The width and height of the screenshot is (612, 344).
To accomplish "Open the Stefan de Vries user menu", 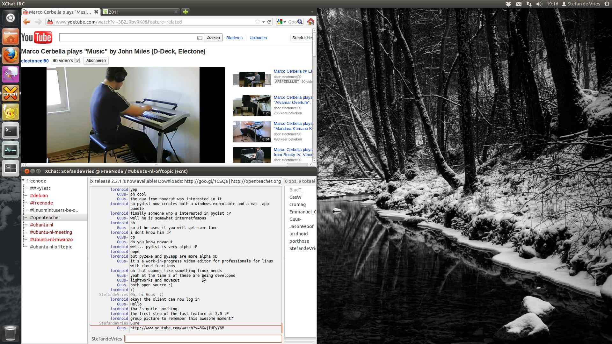I will coord(581,4).
